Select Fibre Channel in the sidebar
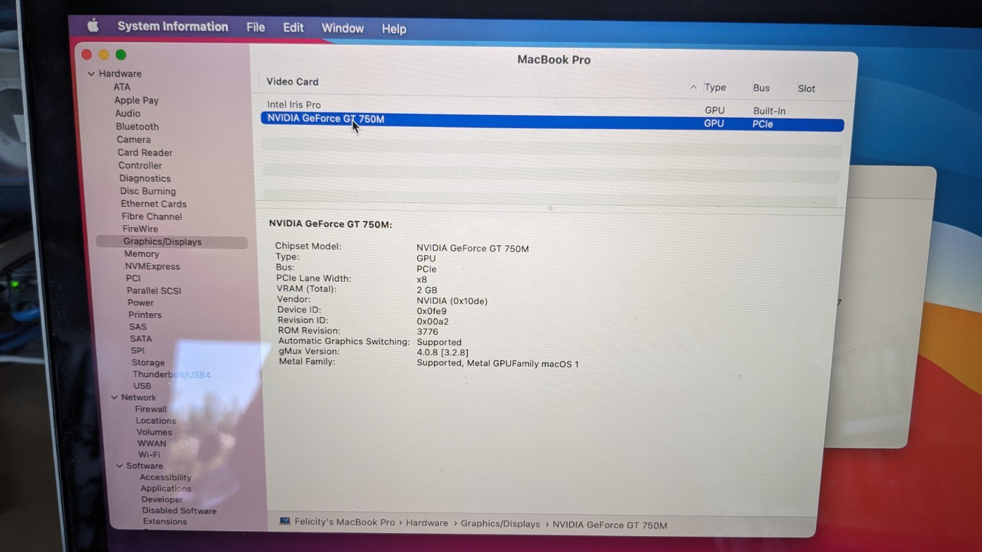The height and width of the screenshot is (552, 982). click(x=152, y=217)
